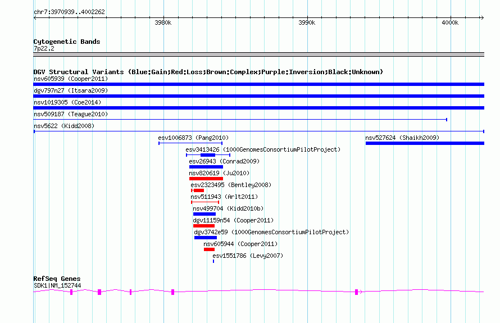Click the 3990k ruler label

click(307, 22)
